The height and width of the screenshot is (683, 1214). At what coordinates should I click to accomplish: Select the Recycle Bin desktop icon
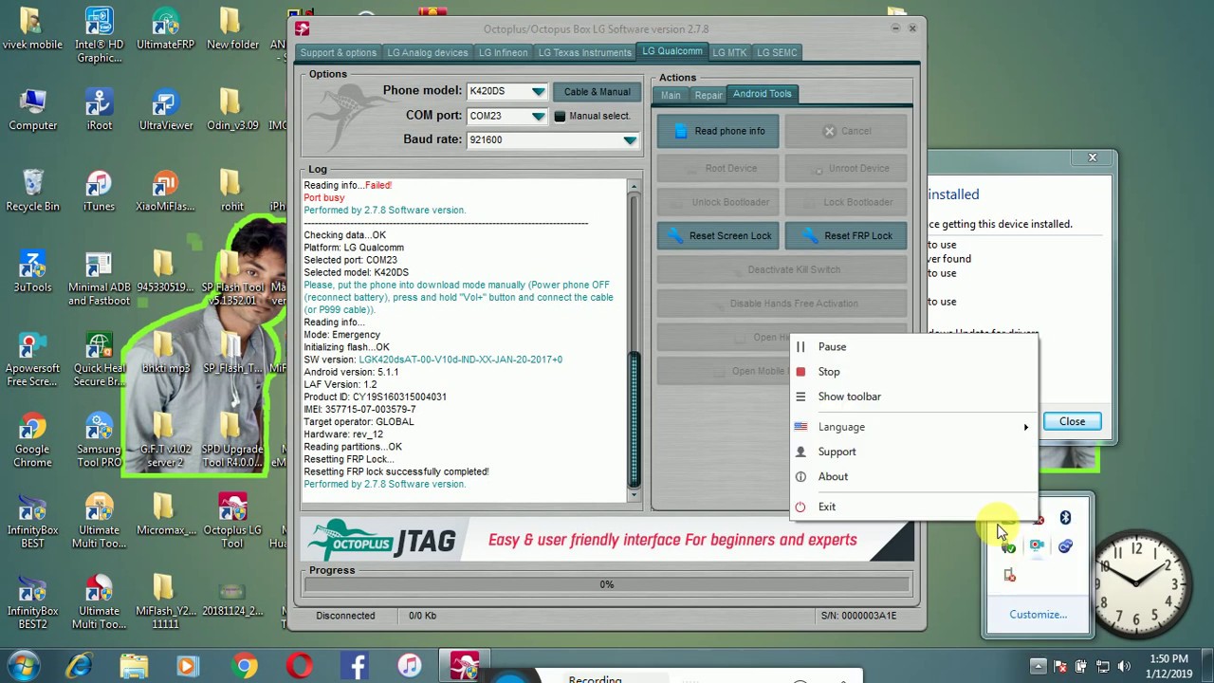click(33, 191)
